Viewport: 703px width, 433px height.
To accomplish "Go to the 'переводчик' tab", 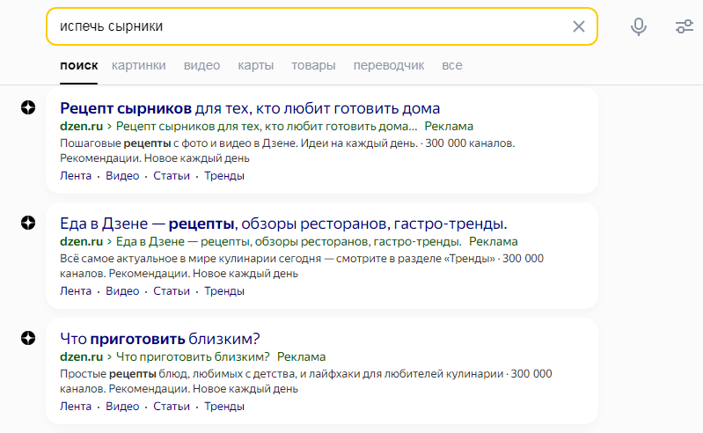I will tap(389, 65).
